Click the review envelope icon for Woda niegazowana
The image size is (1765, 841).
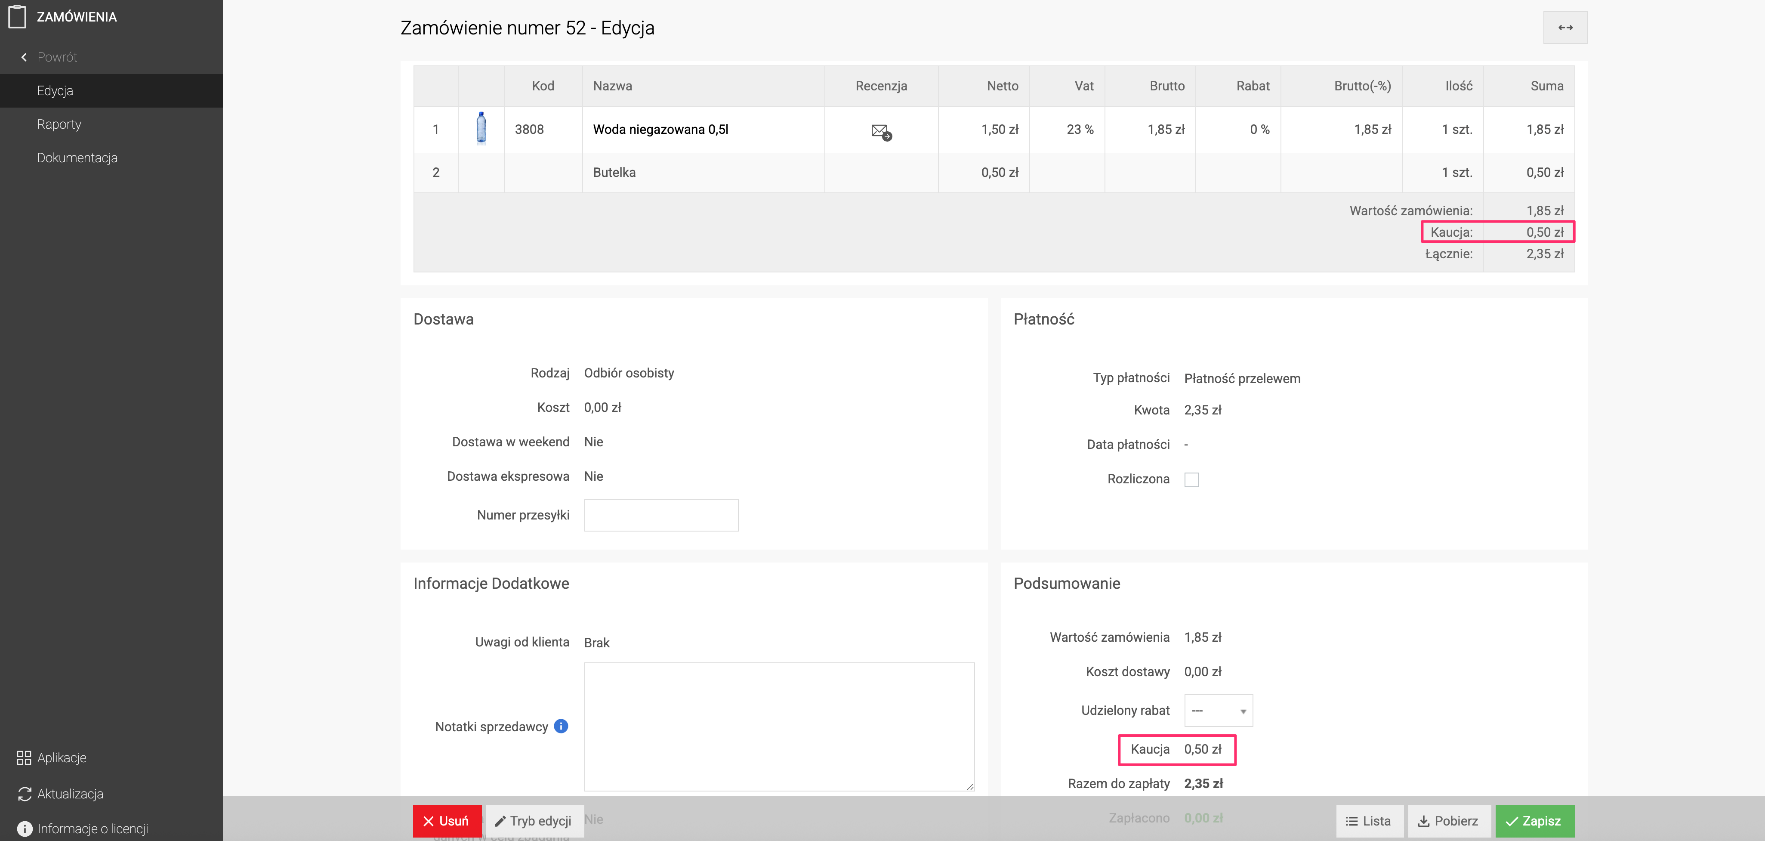(x=880, y=130)
